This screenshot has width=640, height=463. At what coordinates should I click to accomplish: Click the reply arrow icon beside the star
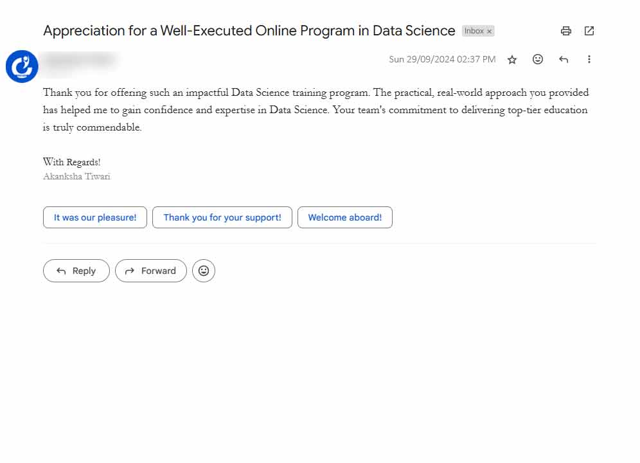(x=564, y=60)
